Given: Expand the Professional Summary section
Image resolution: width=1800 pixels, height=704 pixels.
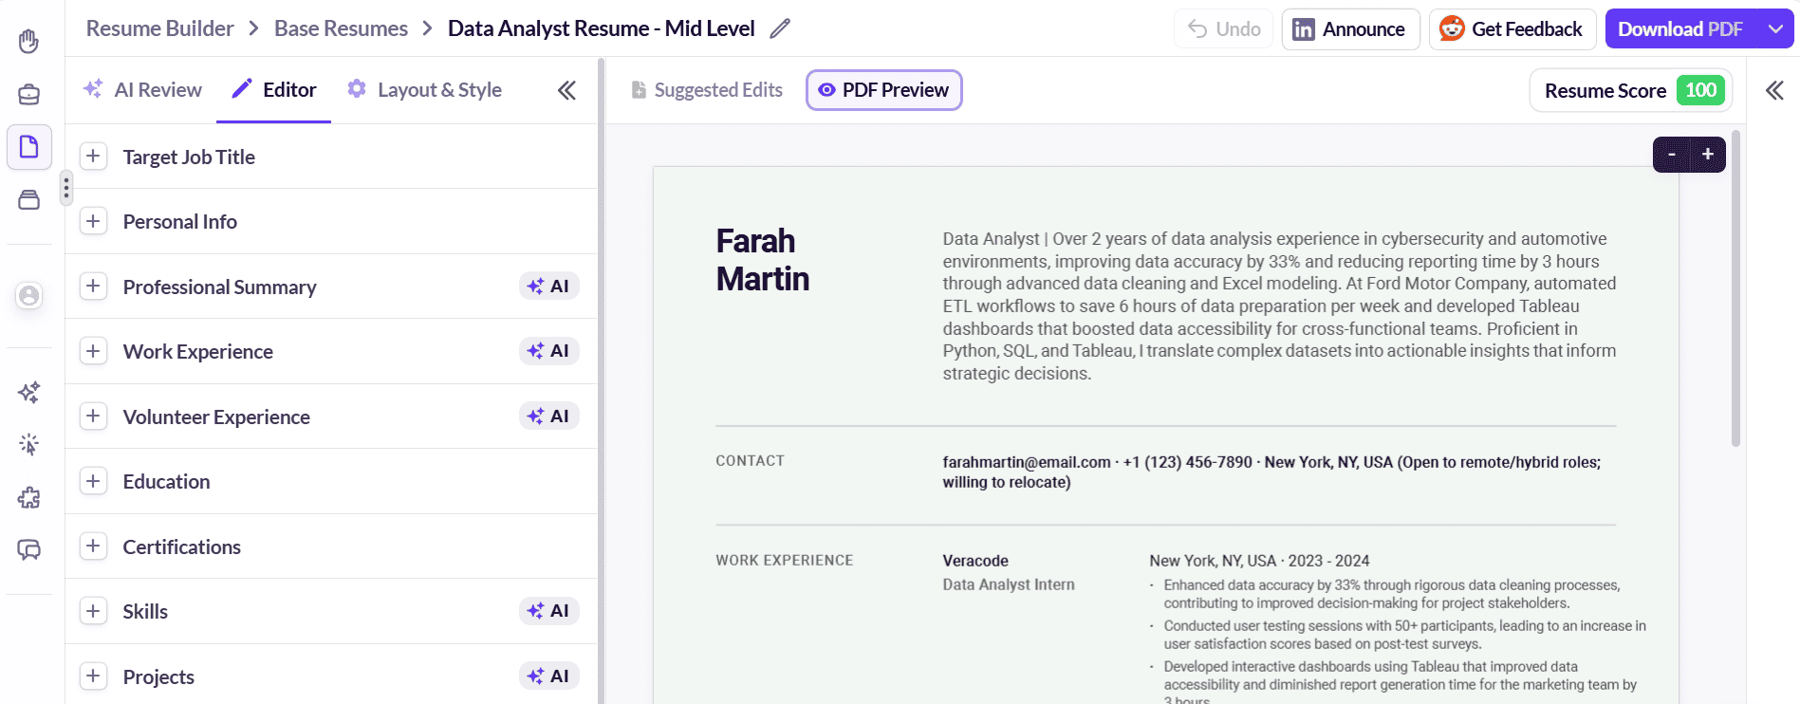Looking at the screenshot, I should [x=93, y=286].
